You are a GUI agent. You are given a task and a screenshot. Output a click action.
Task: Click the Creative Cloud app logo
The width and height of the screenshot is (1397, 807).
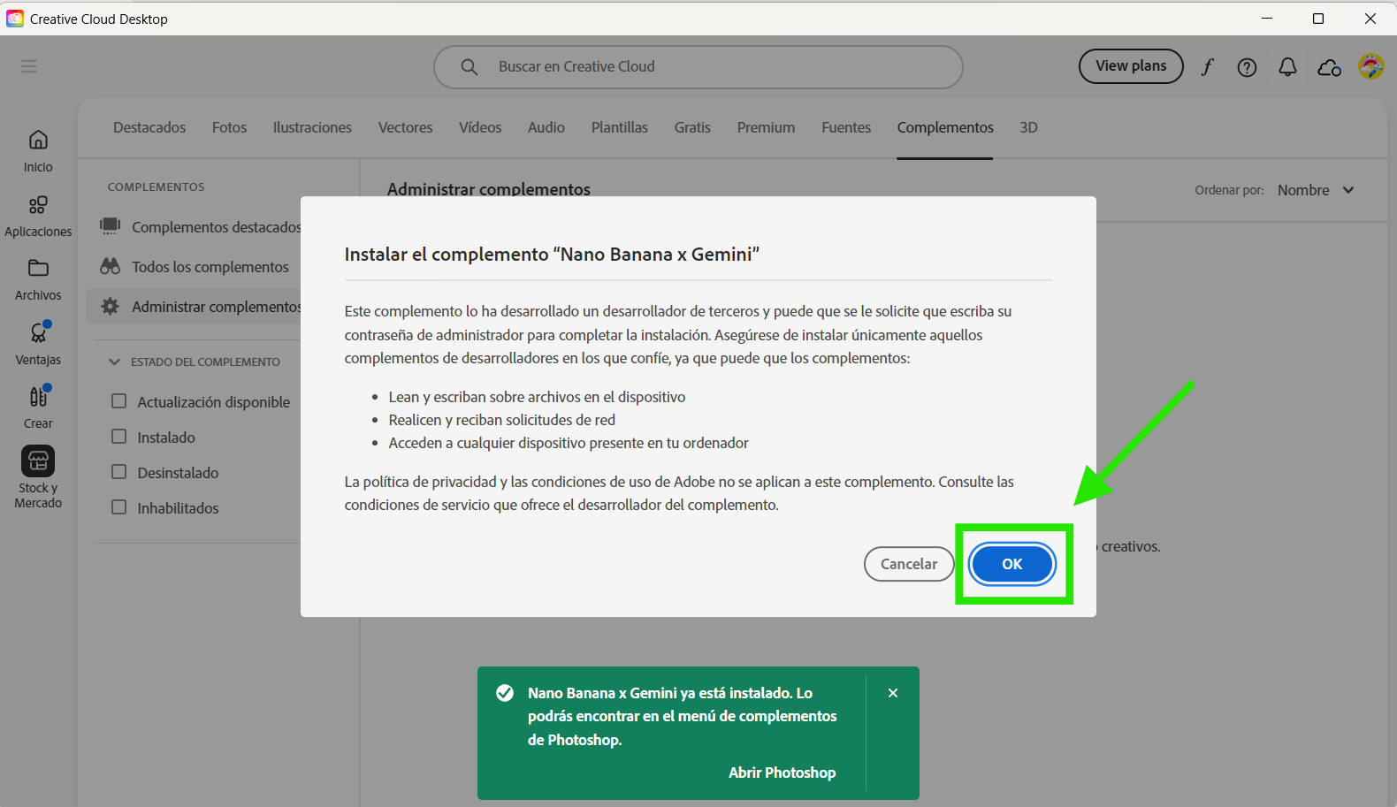[15, 19]
